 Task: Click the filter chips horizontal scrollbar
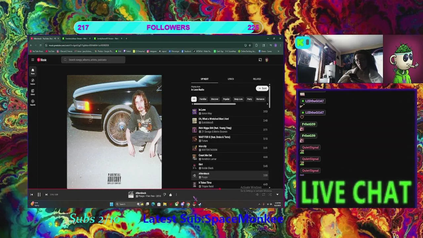click(215, 104)
